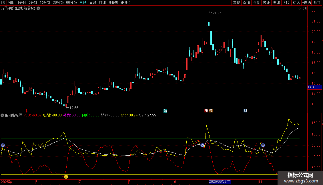This screenshot has height=185, width=323.
Task: Click the diamond icon above price axis
Action: [x=299, y=9]
